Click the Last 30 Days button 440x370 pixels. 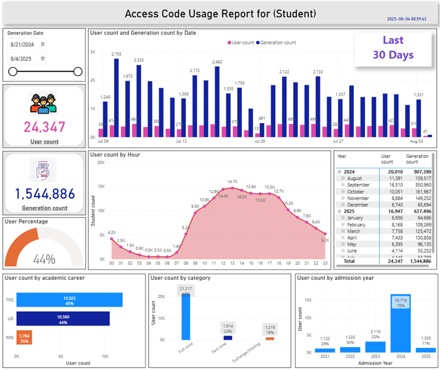392,48
